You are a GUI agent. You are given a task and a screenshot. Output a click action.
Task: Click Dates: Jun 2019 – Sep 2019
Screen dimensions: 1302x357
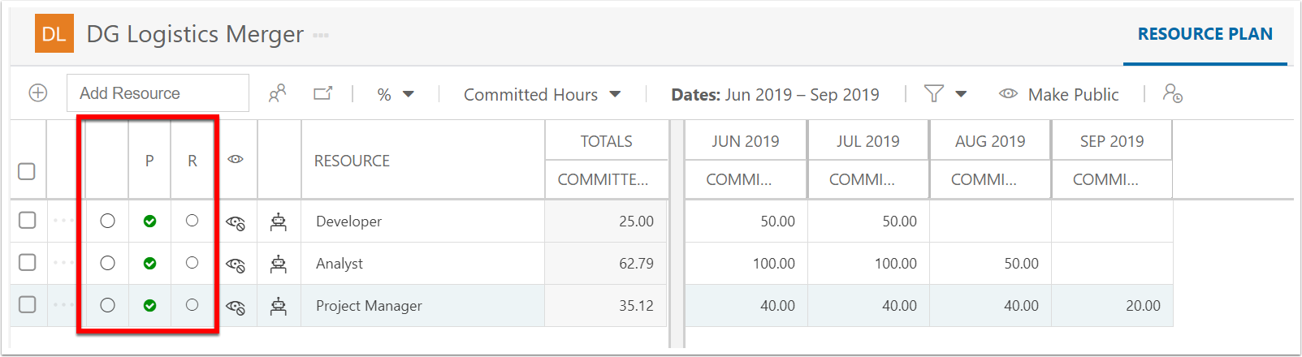pyautogui.click(x=776, y=95)
